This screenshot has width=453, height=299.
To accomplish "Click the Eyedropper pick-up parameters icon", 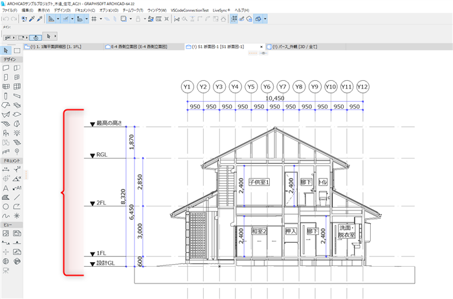I will (32, 19).
